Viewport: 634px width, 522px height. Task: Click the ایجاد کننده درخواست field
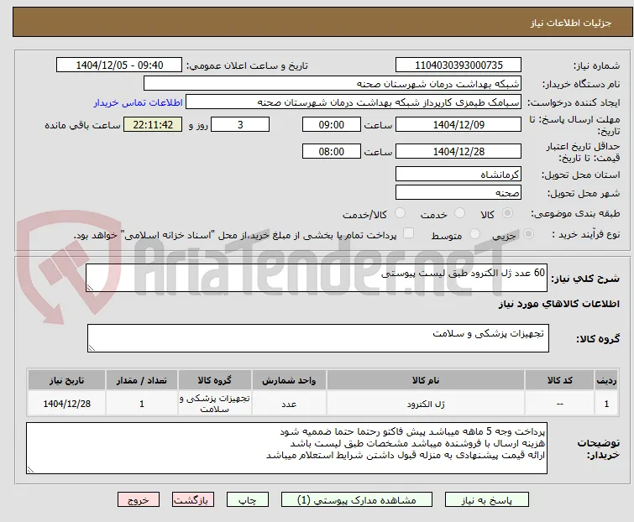[x=354, y=102]
